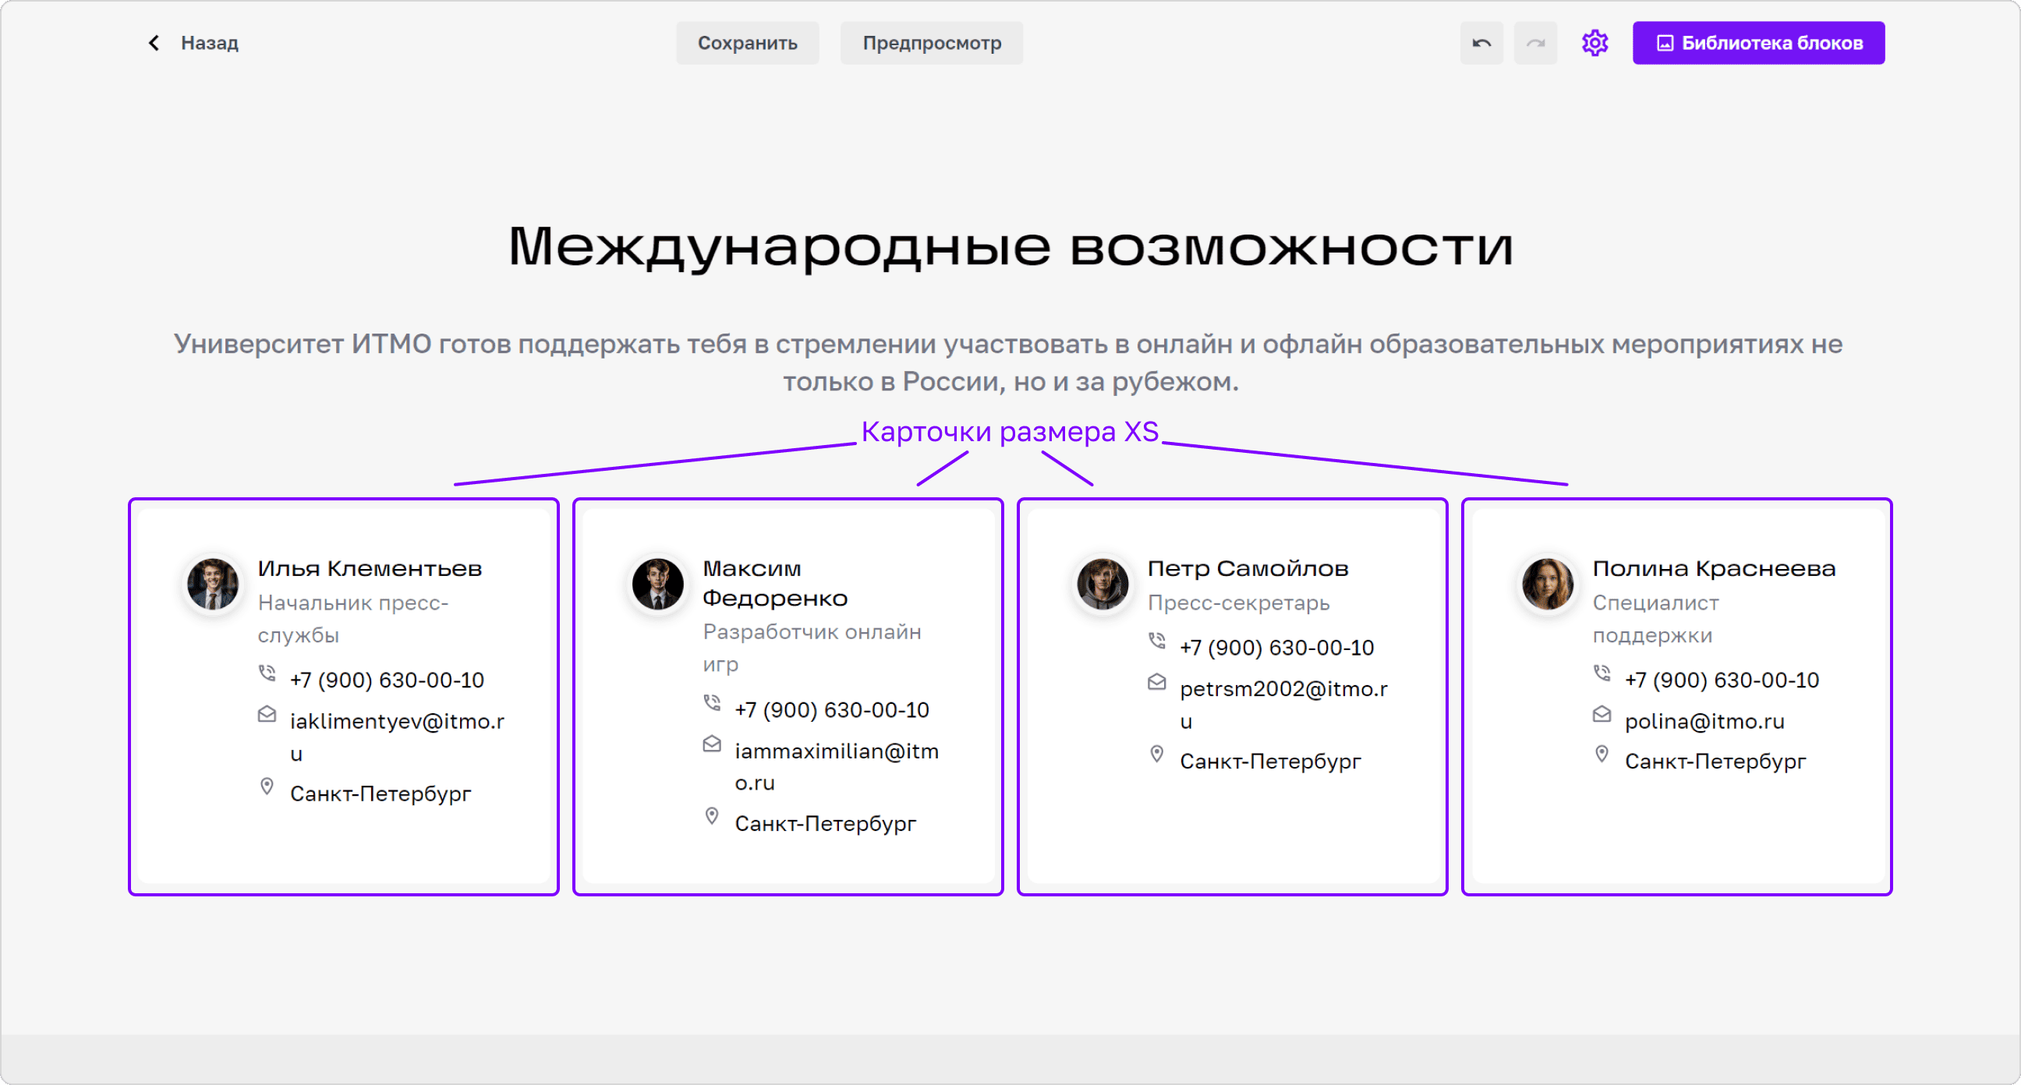Image resolution: width=2021 pixels, height=1085 pixels.
Task: Select the position Пресс-секретарь
Action: point(1239,603)
